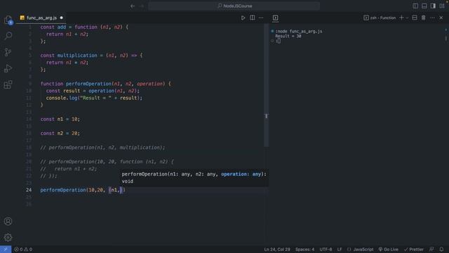Open the new terminal launch profile dropdown
449x253 pixels.
(407, 18)
